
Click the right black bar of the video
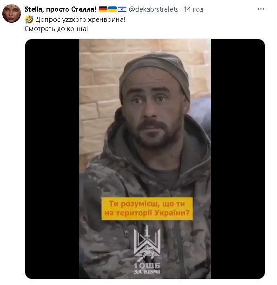coord(238,159)
